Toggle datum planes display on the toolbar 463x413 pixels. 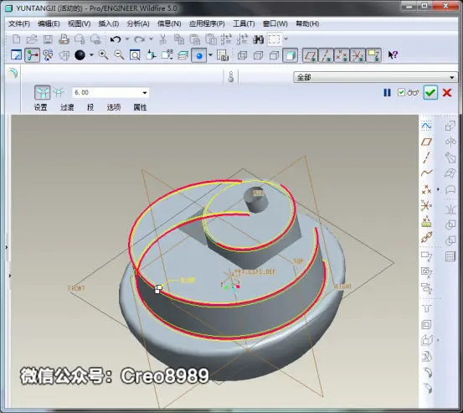(x=310, y=55)
